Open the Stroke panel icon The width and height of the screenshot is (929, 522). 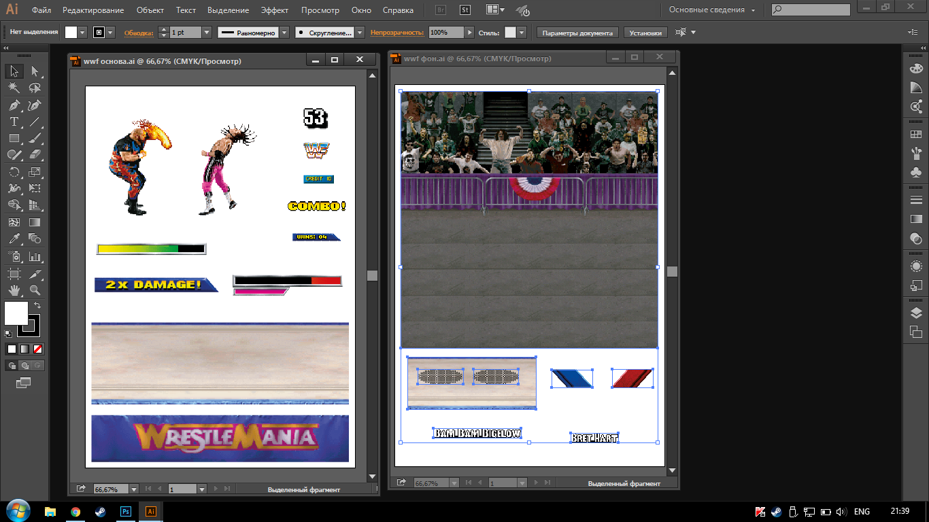[915, 201]
